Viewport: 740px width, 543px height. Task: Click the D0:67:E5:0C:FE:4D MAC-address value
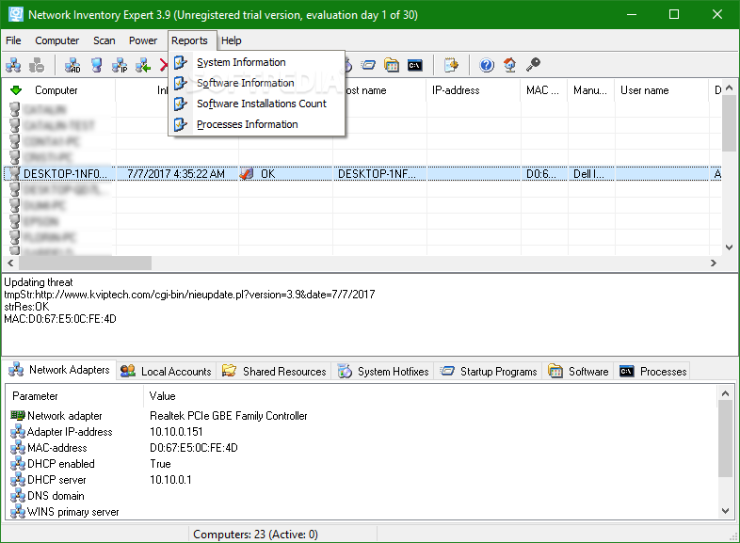tap(194, 448)
